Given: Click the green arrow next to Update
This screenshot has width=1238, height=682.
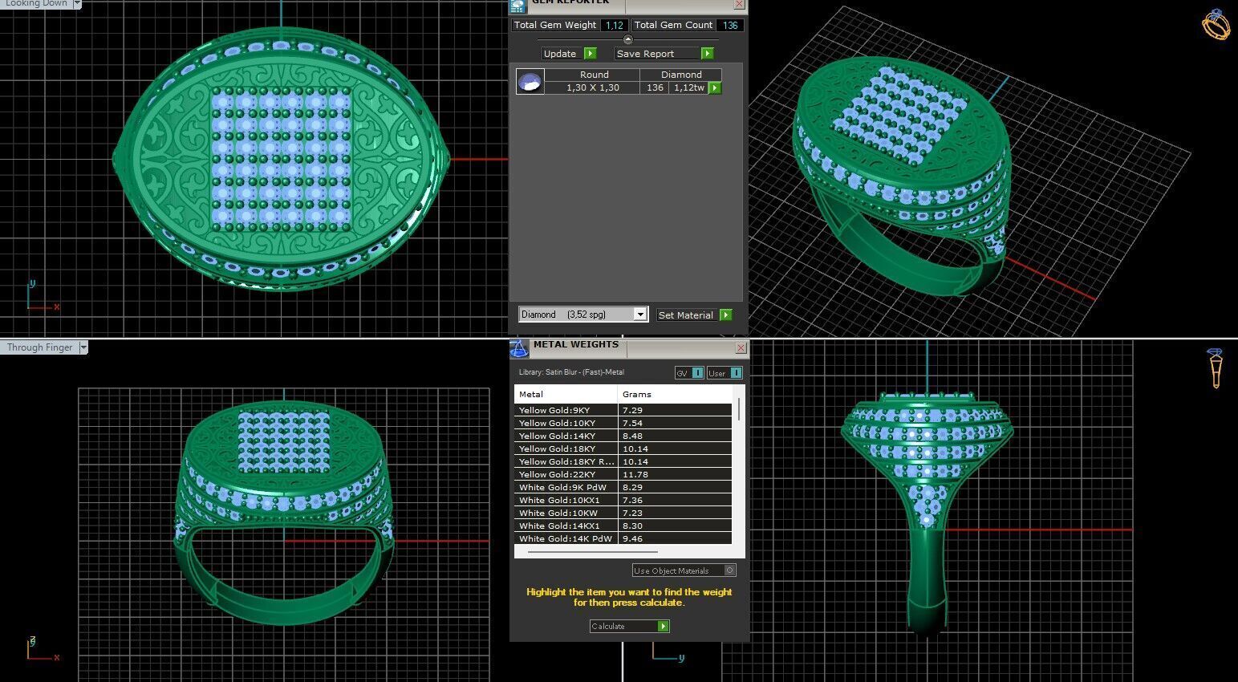Looking at the screenshot, I should pyautogui.click(x=591, y=54).
